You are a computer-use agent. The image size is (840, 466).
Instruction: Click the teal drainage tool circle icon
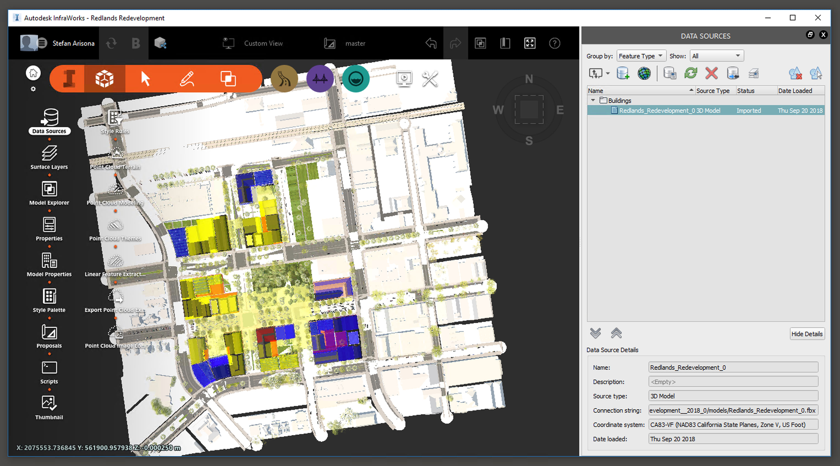click(x=355, y=79)
